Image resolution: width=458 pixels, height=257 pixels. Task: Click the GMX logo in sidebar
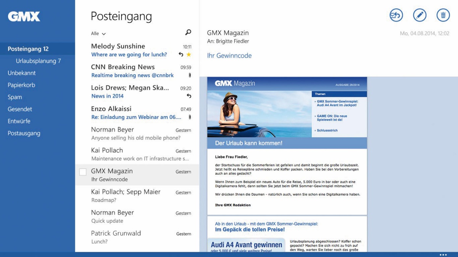click(24, 16)
